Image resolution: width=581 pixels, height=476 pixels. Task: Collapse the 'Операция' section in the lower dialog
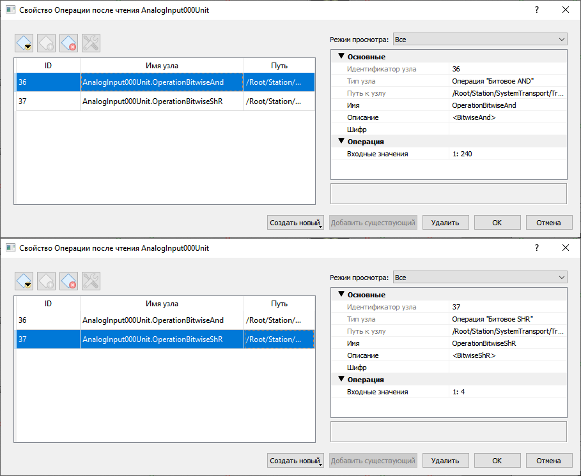341,380
